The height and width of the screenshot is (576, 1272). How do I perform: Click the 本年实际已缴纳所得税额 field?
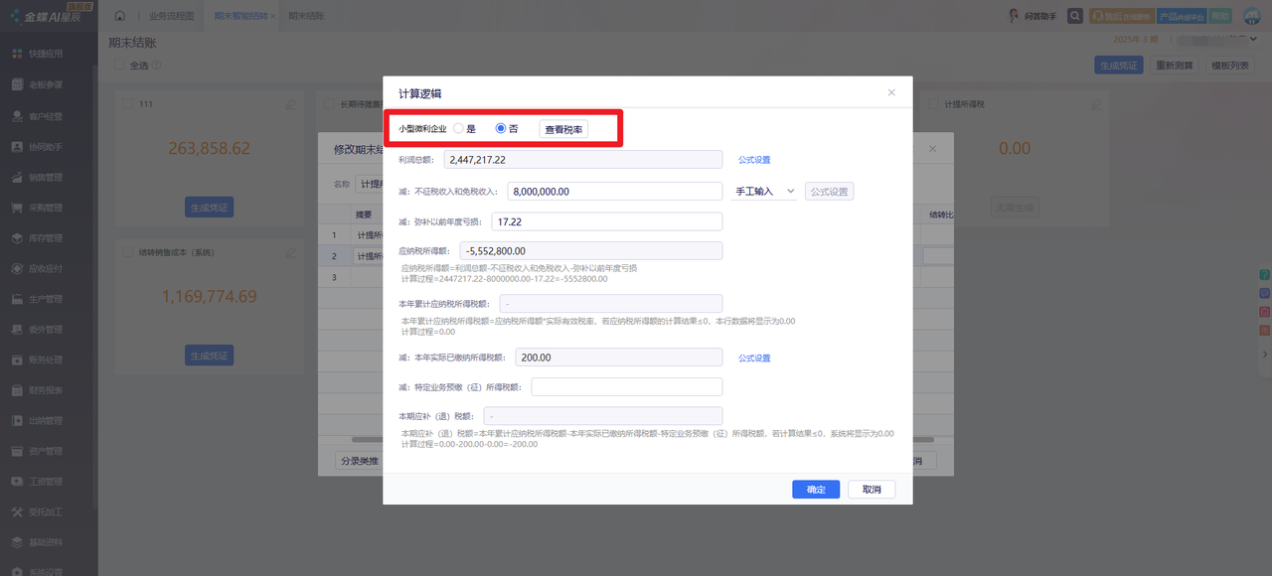click(x=618, y=358)
